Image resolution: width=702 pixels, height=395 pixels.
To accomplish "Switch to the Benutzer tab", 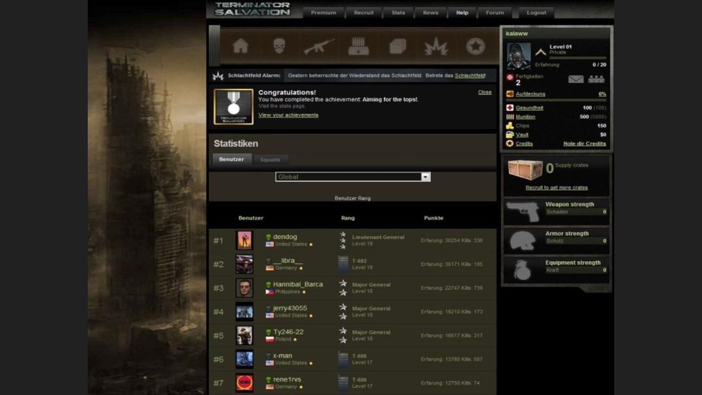I will tap(232, 159).
